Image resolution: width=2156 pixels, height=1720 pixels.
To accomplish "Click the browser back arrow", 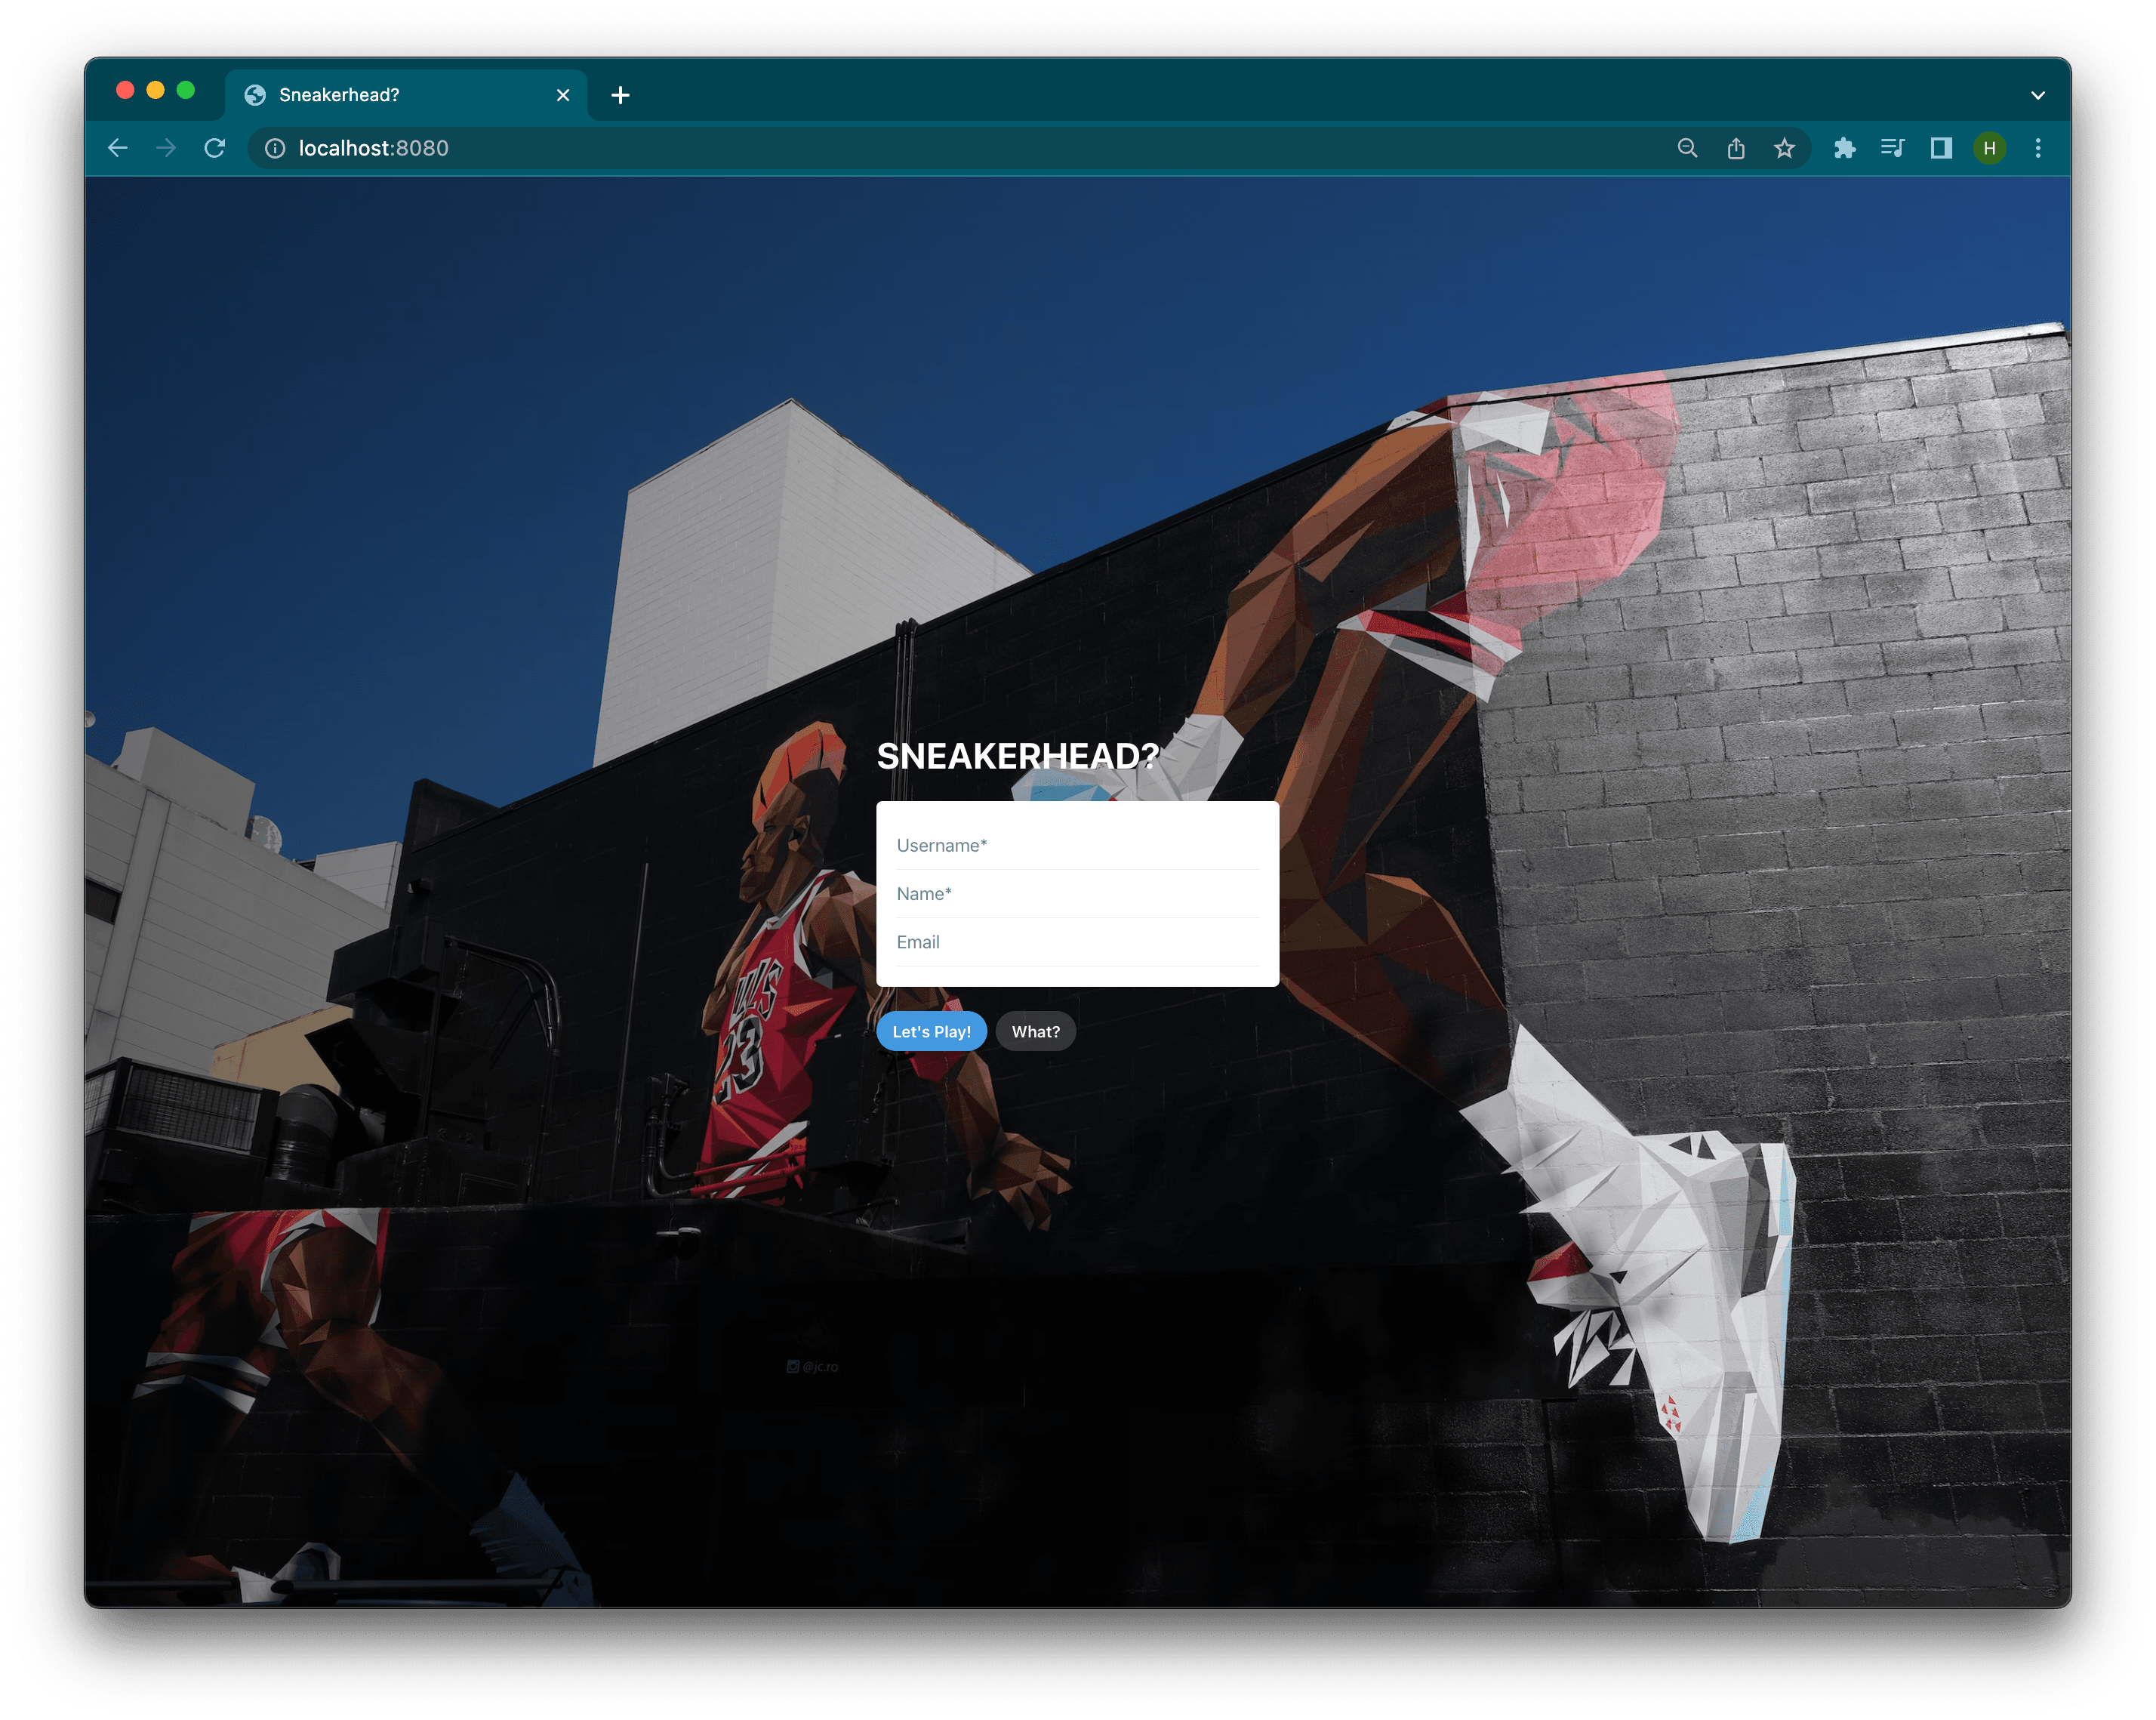I will coord(118,148).
